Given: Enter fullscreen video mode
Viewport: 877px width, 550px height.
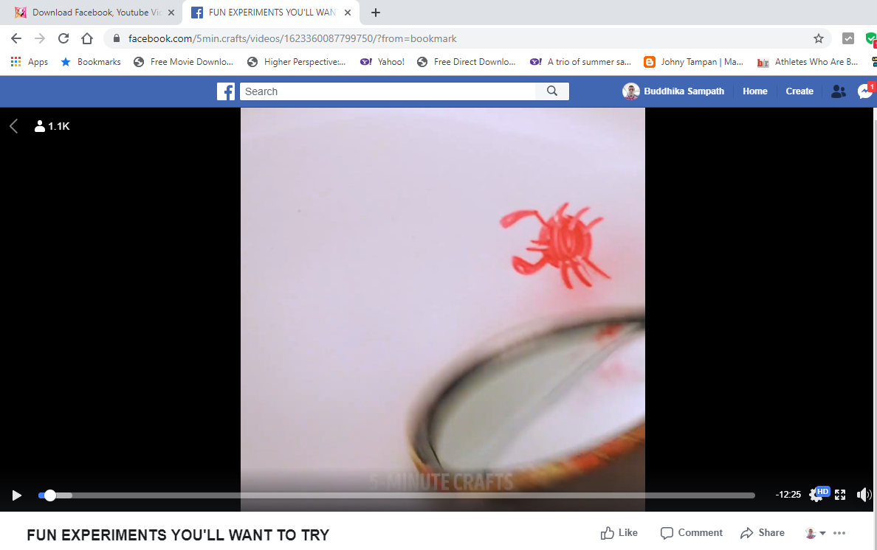Looking at the screenshot, I should pos(840,495).
